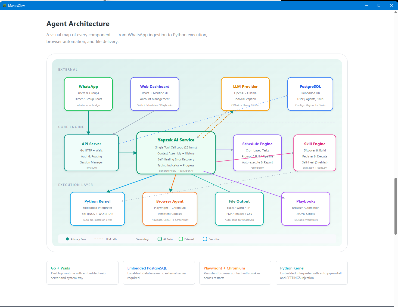The height and width of the screenshot is (307, 398).
Task: Click the Secondary dashed line legend marker
Action: [x=129, y=239]
